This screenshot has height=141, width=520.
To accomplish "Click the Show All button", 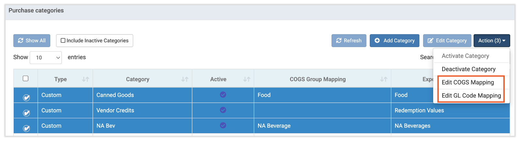I will (x=32, y=41).
